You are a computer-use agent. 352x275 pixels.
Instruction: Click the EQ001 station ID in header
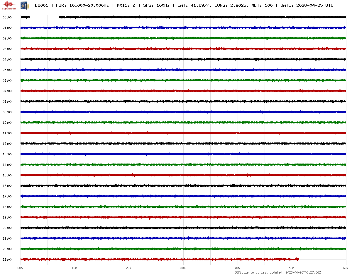(41, 5)
